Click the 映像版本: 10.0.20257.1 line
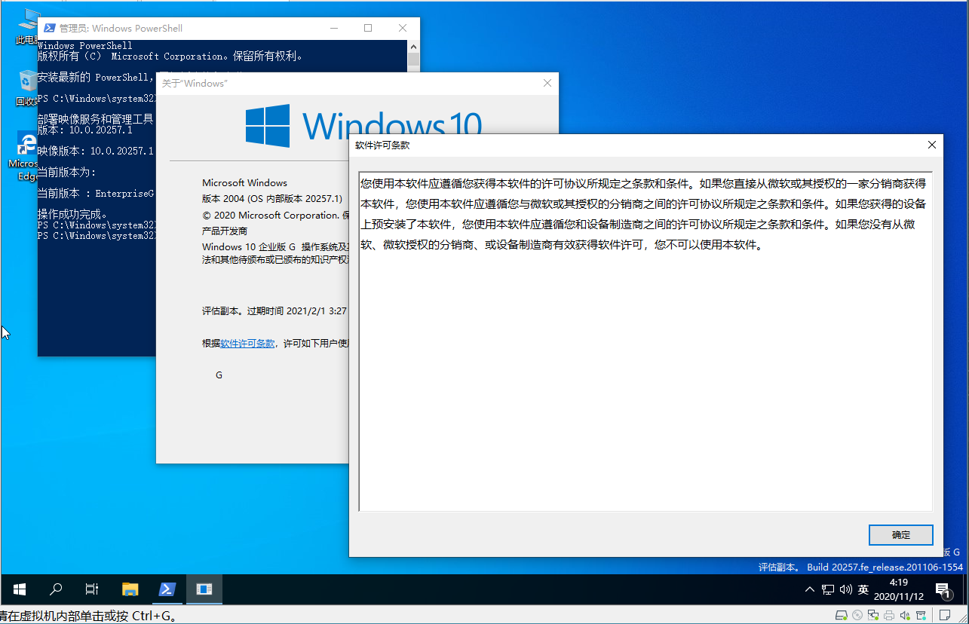Image resolution: width=969 pixels, height=624 pixels. 96,151
